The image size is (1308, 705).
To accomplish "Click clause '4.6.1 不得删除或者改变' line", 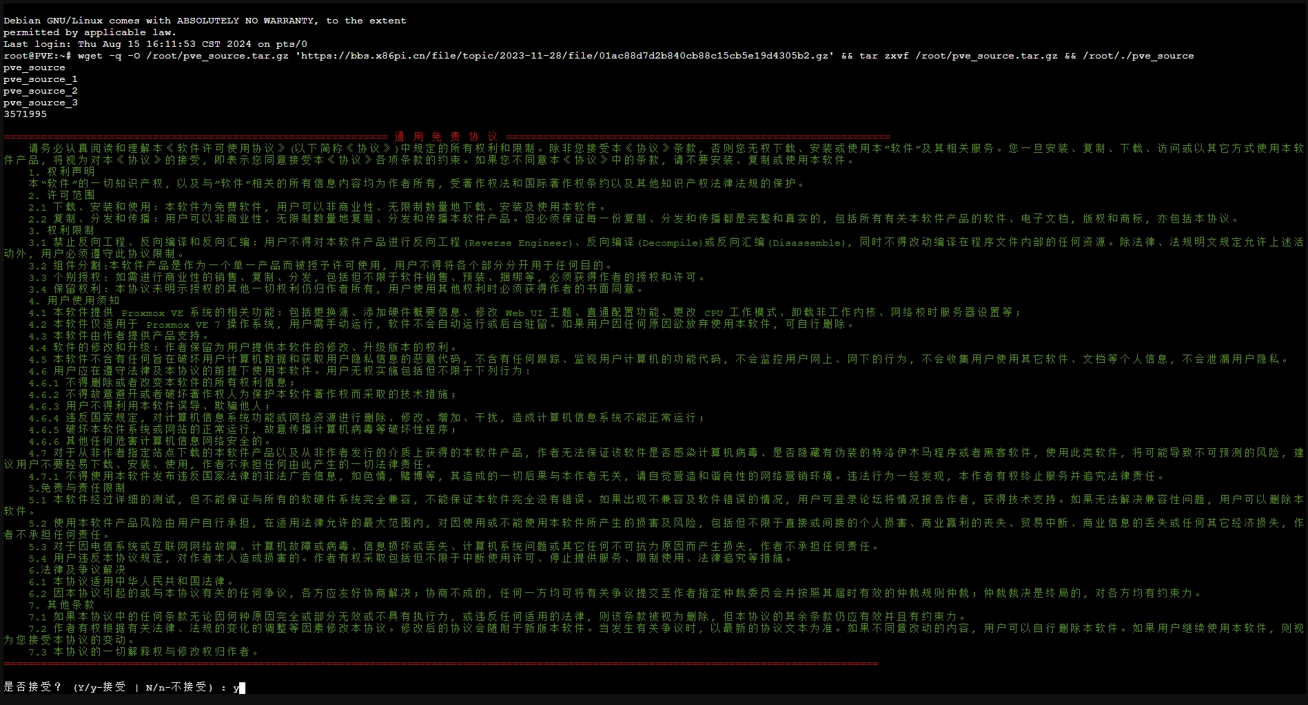I will [163, 383].
